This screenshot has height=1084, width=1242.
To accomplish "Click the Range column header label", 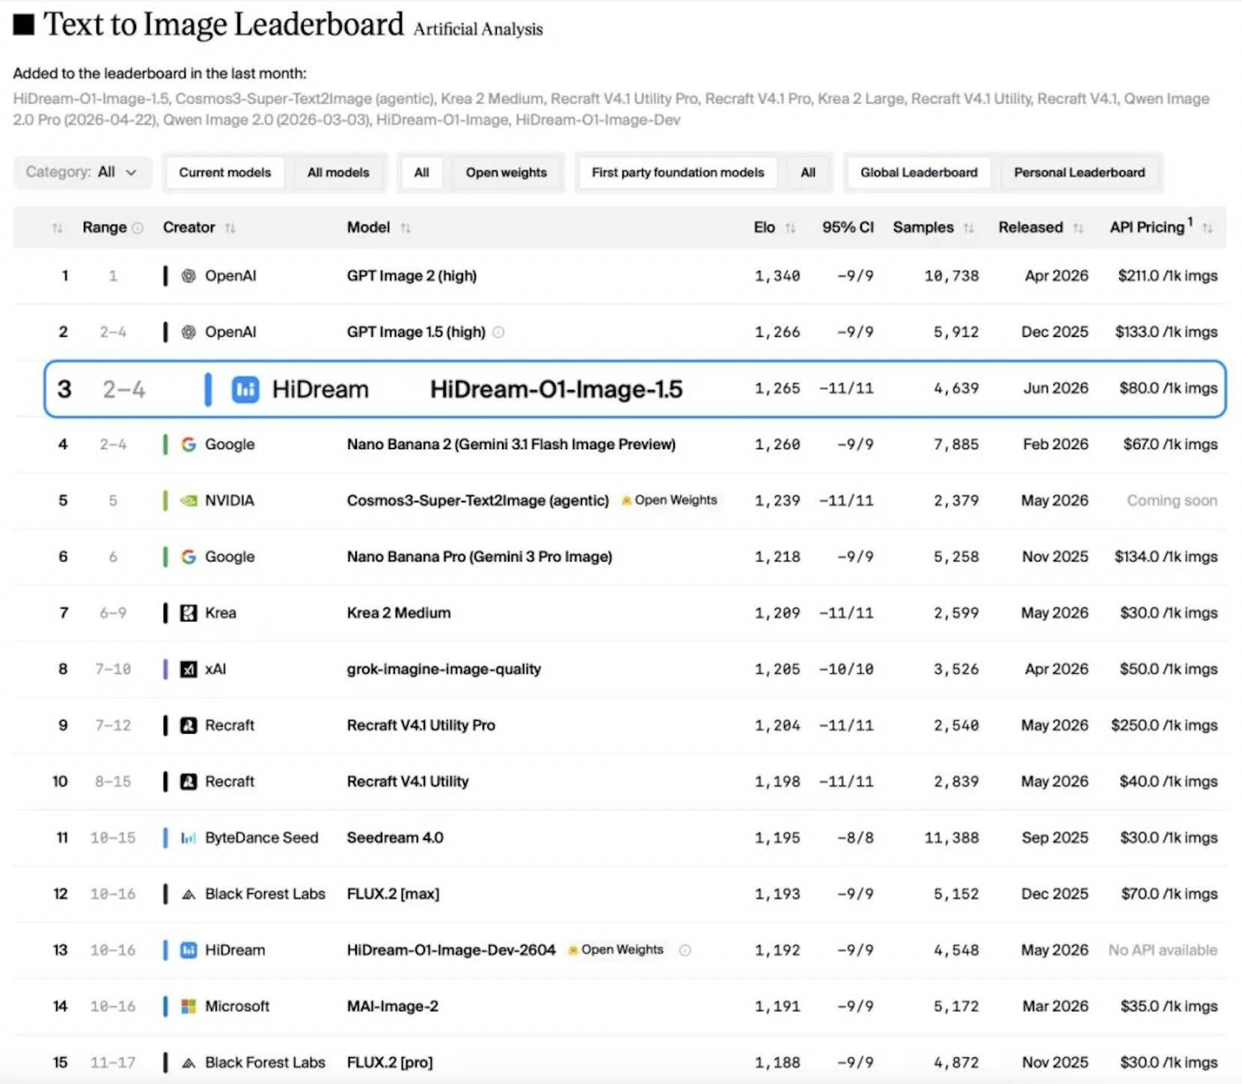I will [104, 228].
